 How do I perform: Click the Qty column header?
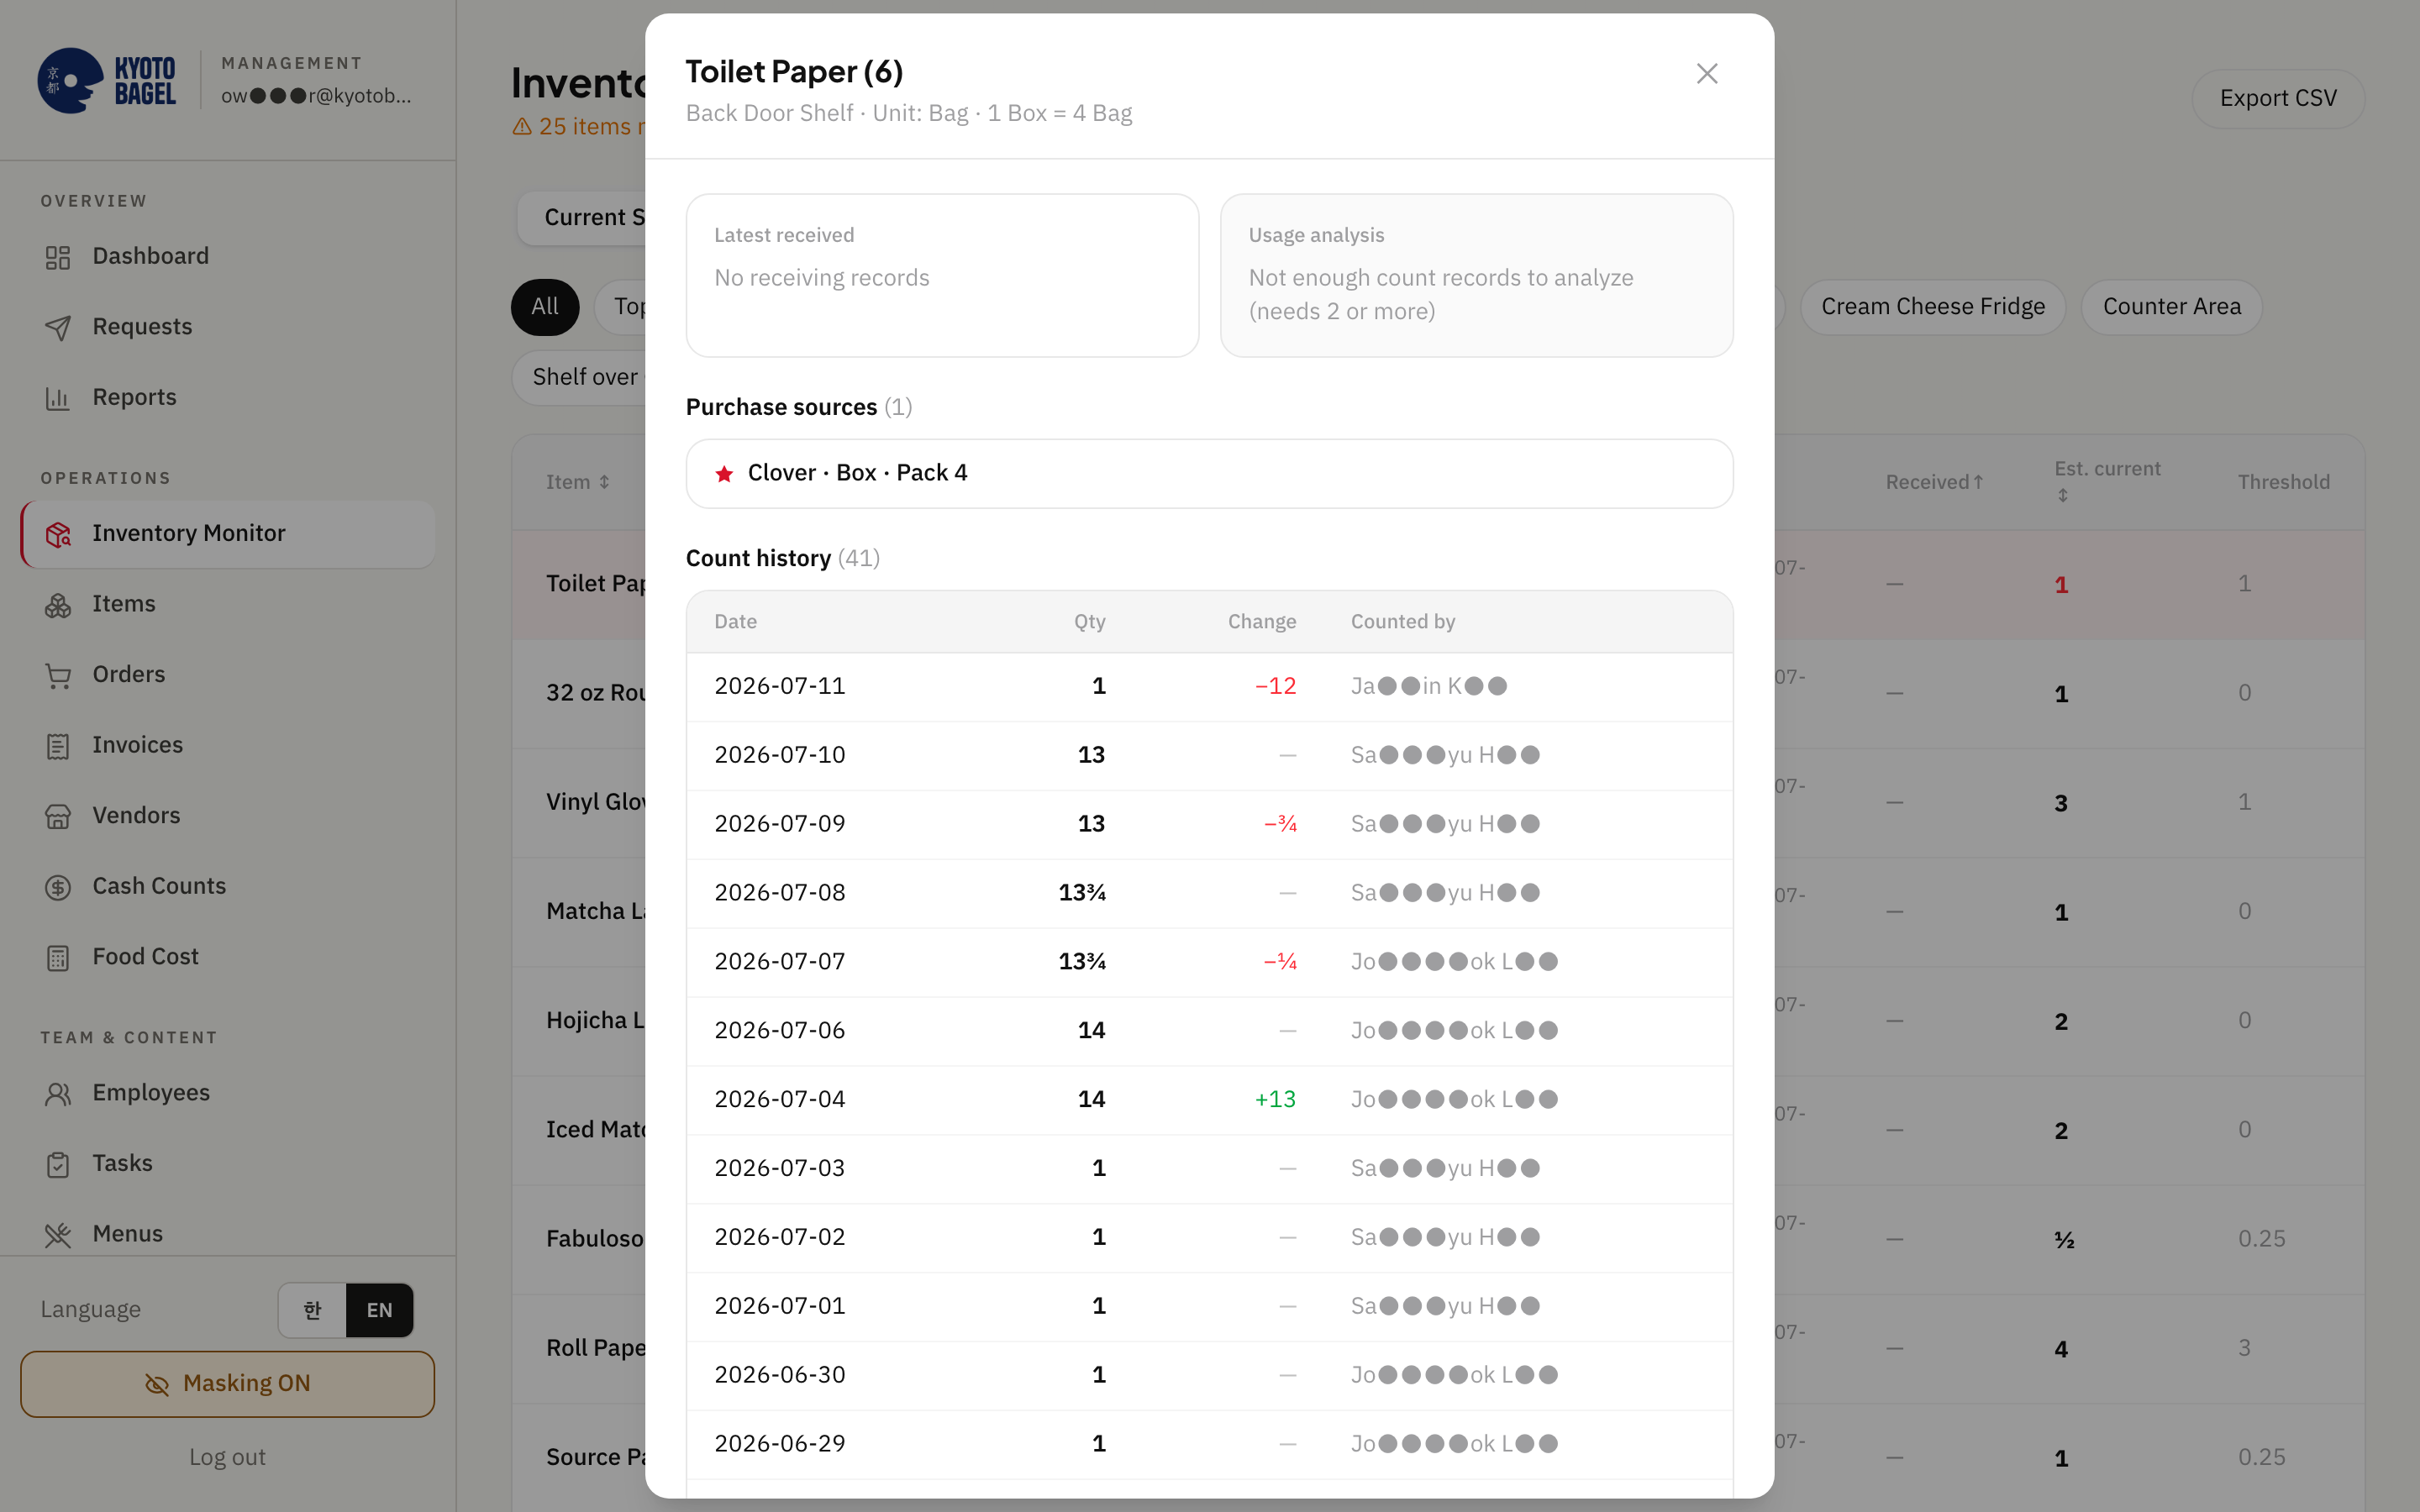tap(1090, 622)
